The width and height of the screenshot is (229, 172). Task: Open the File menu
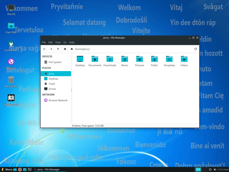[44, 42]
